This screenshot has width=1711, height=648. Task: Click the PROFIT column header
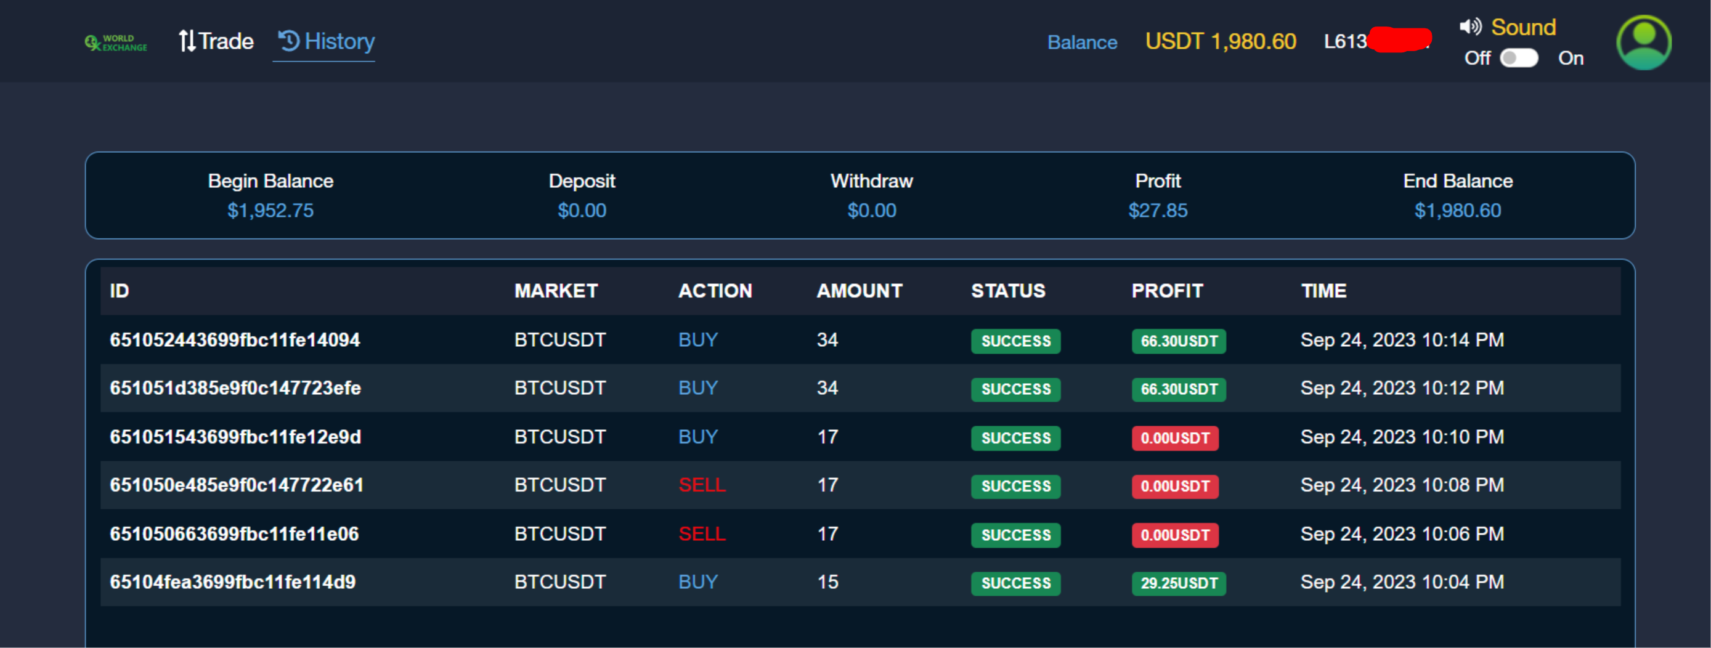tap(1167, 291)
